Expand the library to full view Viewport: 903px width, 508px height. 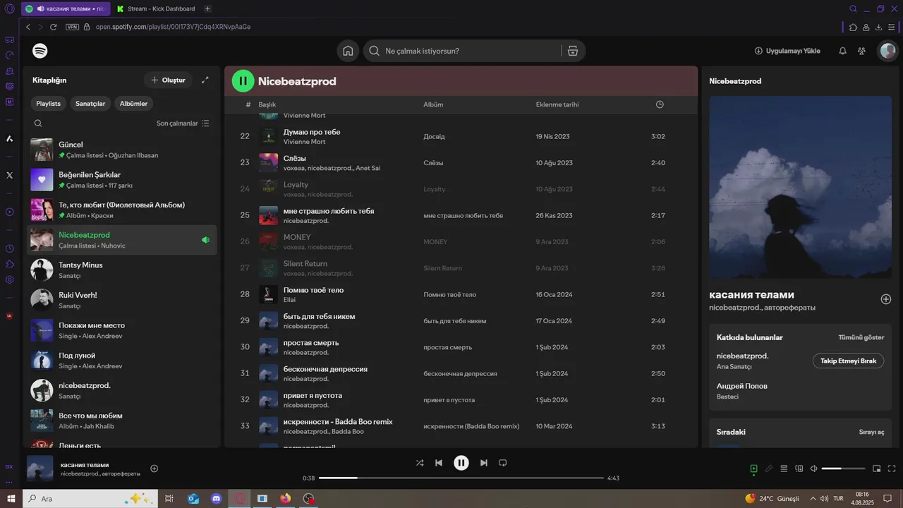[205, 80]
